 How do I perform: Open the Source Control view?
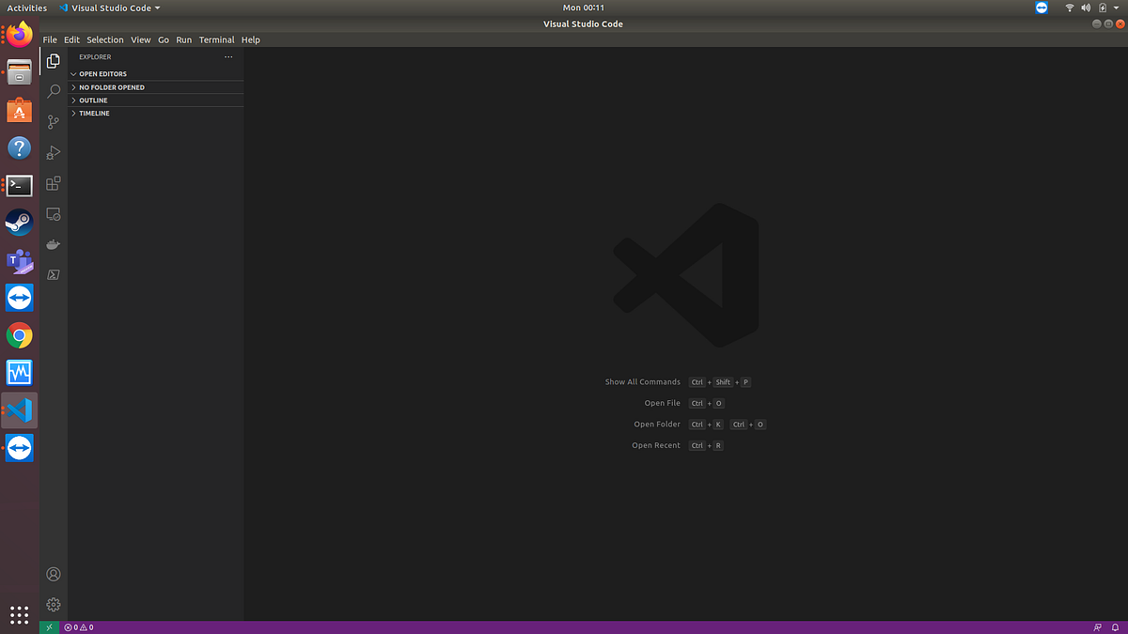(53, 122)
